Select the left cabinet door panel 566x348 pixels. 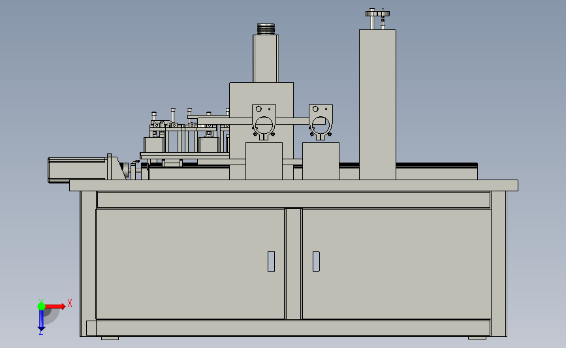tap(190, 264)
